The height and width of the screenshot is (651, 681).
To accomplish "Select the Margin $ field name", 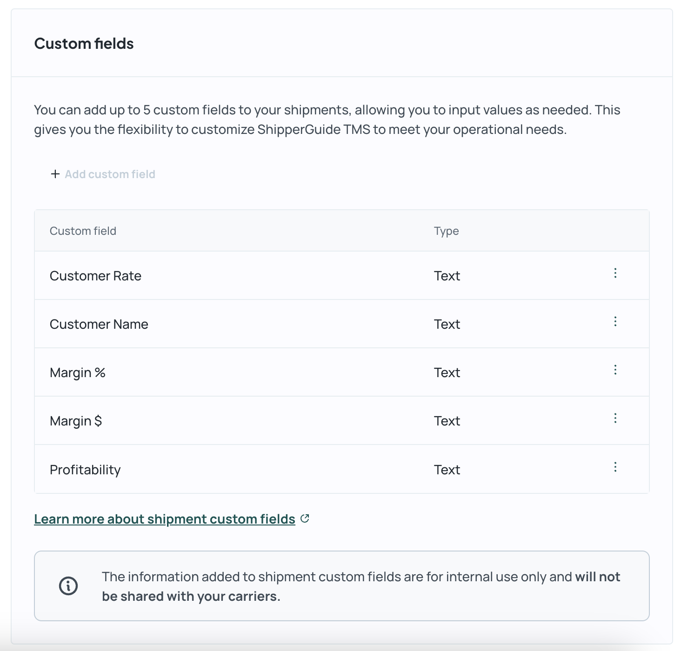I will (76, 421).
